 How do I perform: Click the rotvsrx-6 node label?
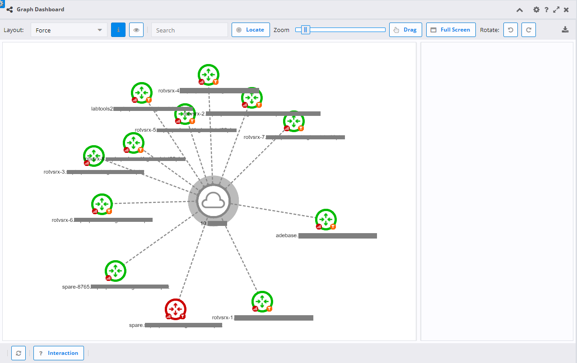102,220
